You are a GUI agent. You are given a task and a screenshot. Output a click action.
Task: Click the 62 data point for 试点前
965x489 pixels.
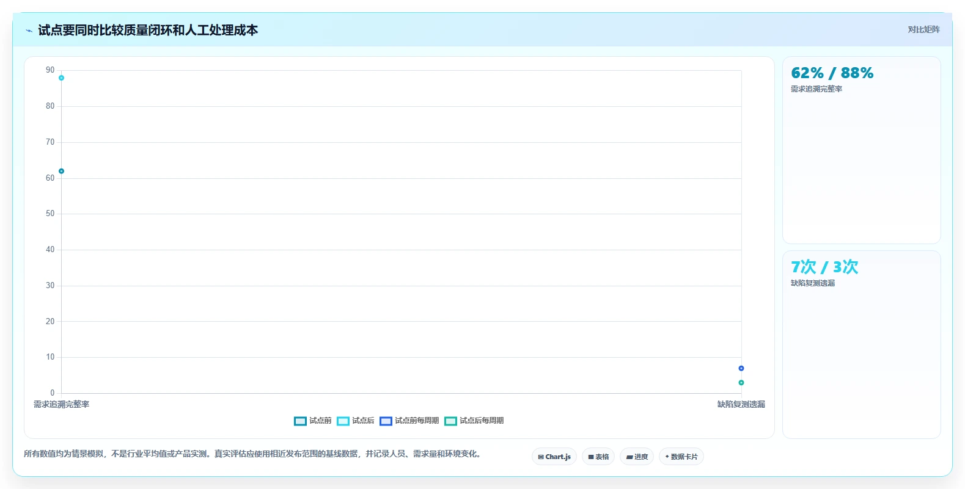coord(61,171)
